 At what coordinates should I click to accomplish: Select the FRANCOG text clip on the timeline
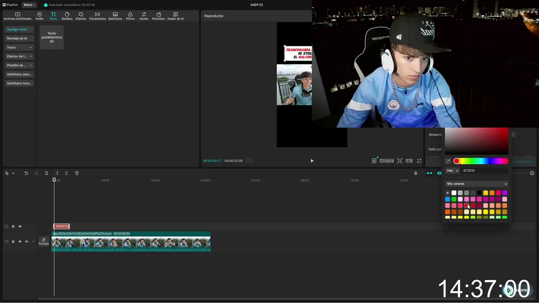coord(61,226)
